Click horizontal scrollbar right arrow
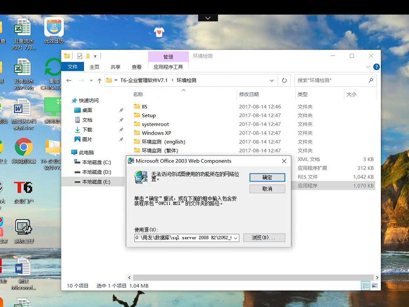Viewport: 409px width, 307px height. (x=377, y=278)
